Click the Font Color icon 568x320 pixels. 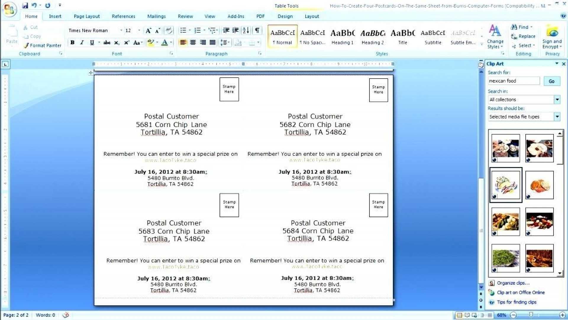(163, 43)
